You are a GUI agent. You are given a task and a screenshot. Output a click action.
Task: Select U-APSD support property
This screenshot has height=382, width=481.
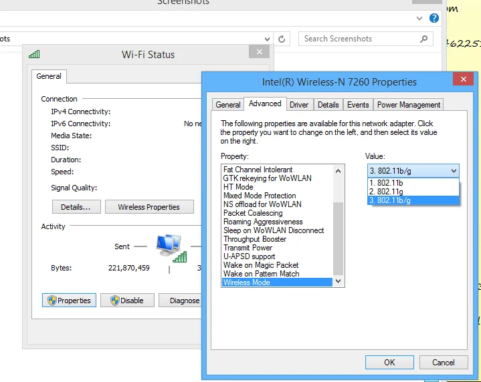277,256
